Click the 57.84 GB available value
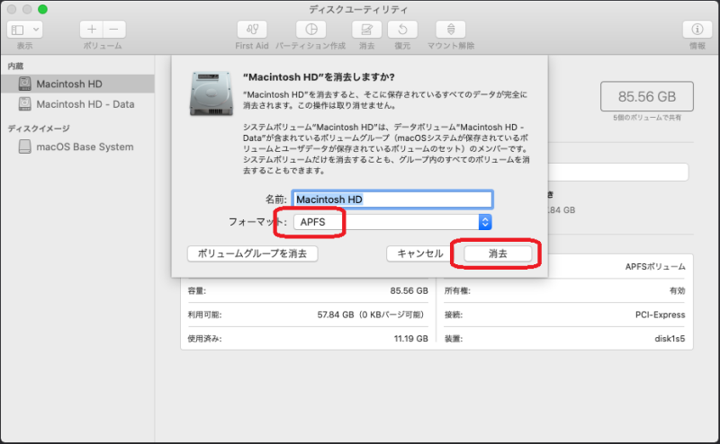The width and height of the screenshot is (720, 444). 370,315
